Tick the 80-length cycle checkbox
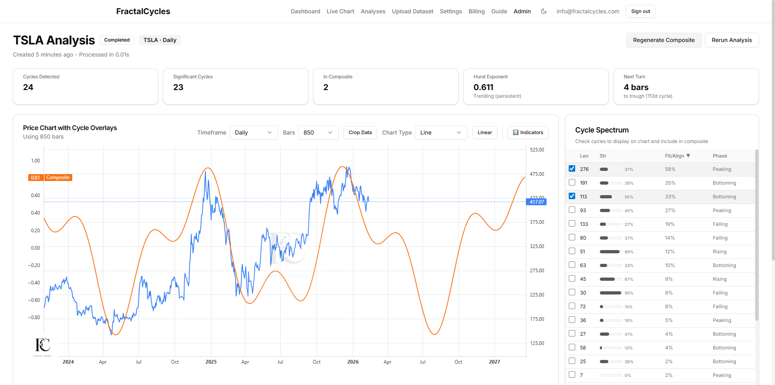775x385 pixels. click(572, 238)
